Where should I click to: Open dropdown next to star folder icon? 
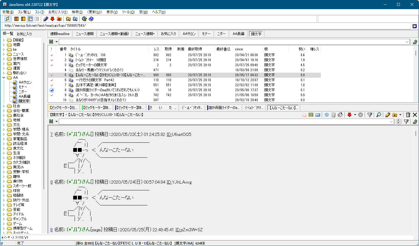coord(400,115)
